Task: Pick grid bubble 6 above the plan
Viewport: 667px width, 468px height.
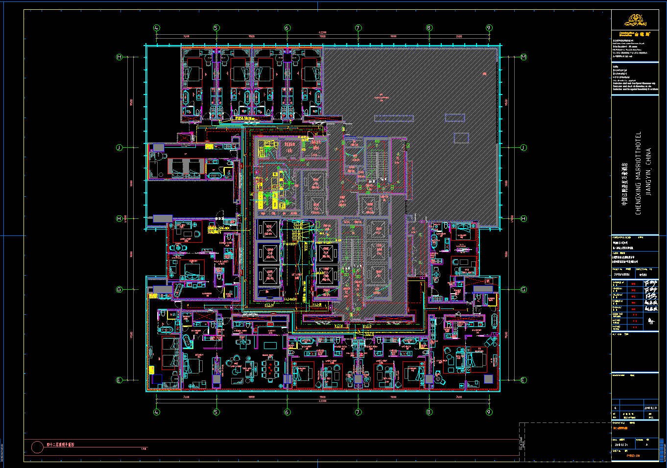Action: coord(287,28)
